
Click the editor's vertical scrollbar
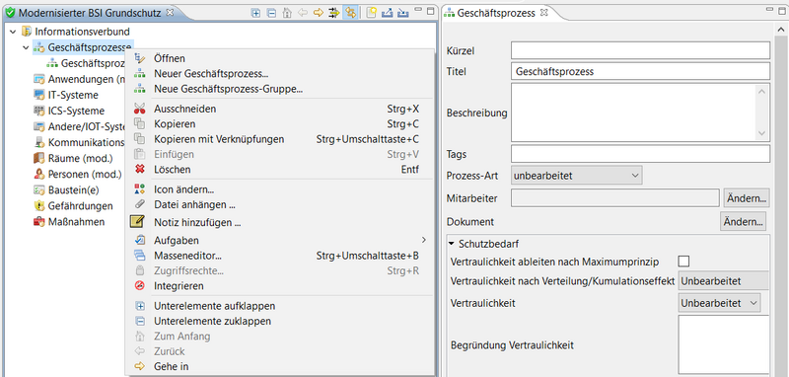click(780, 201)
